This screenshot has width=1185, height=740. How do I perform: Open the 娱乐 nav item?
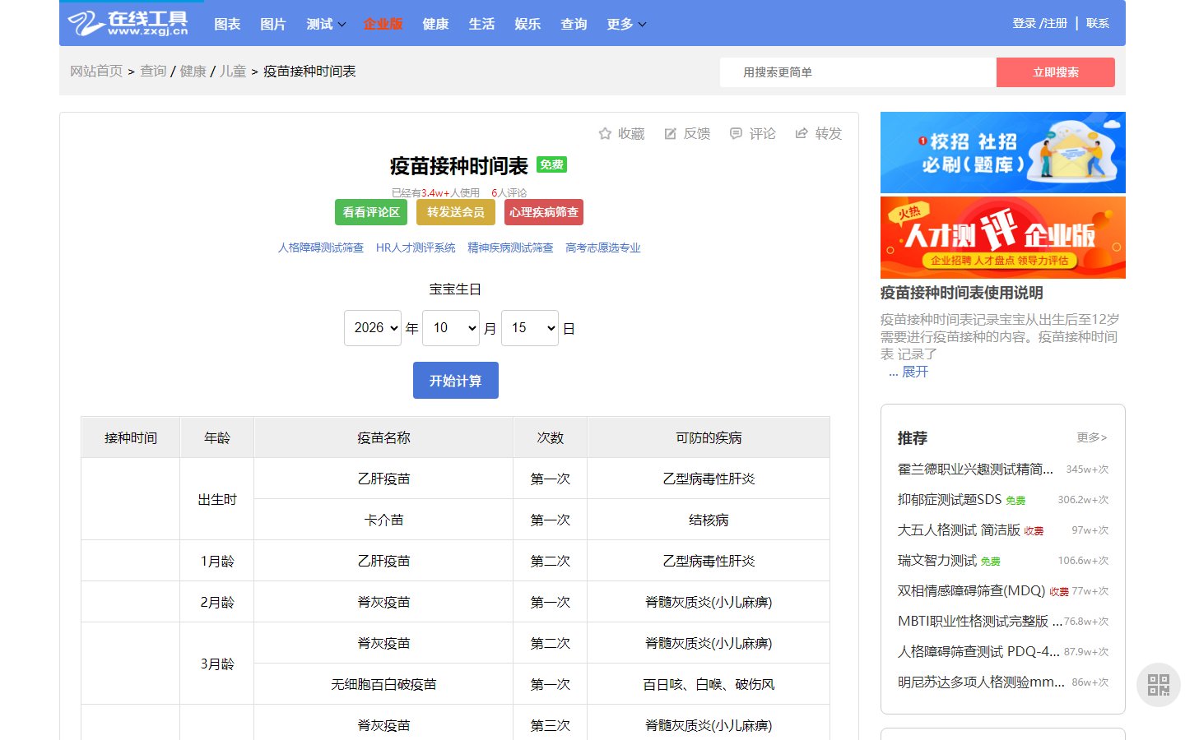point(527,24)
